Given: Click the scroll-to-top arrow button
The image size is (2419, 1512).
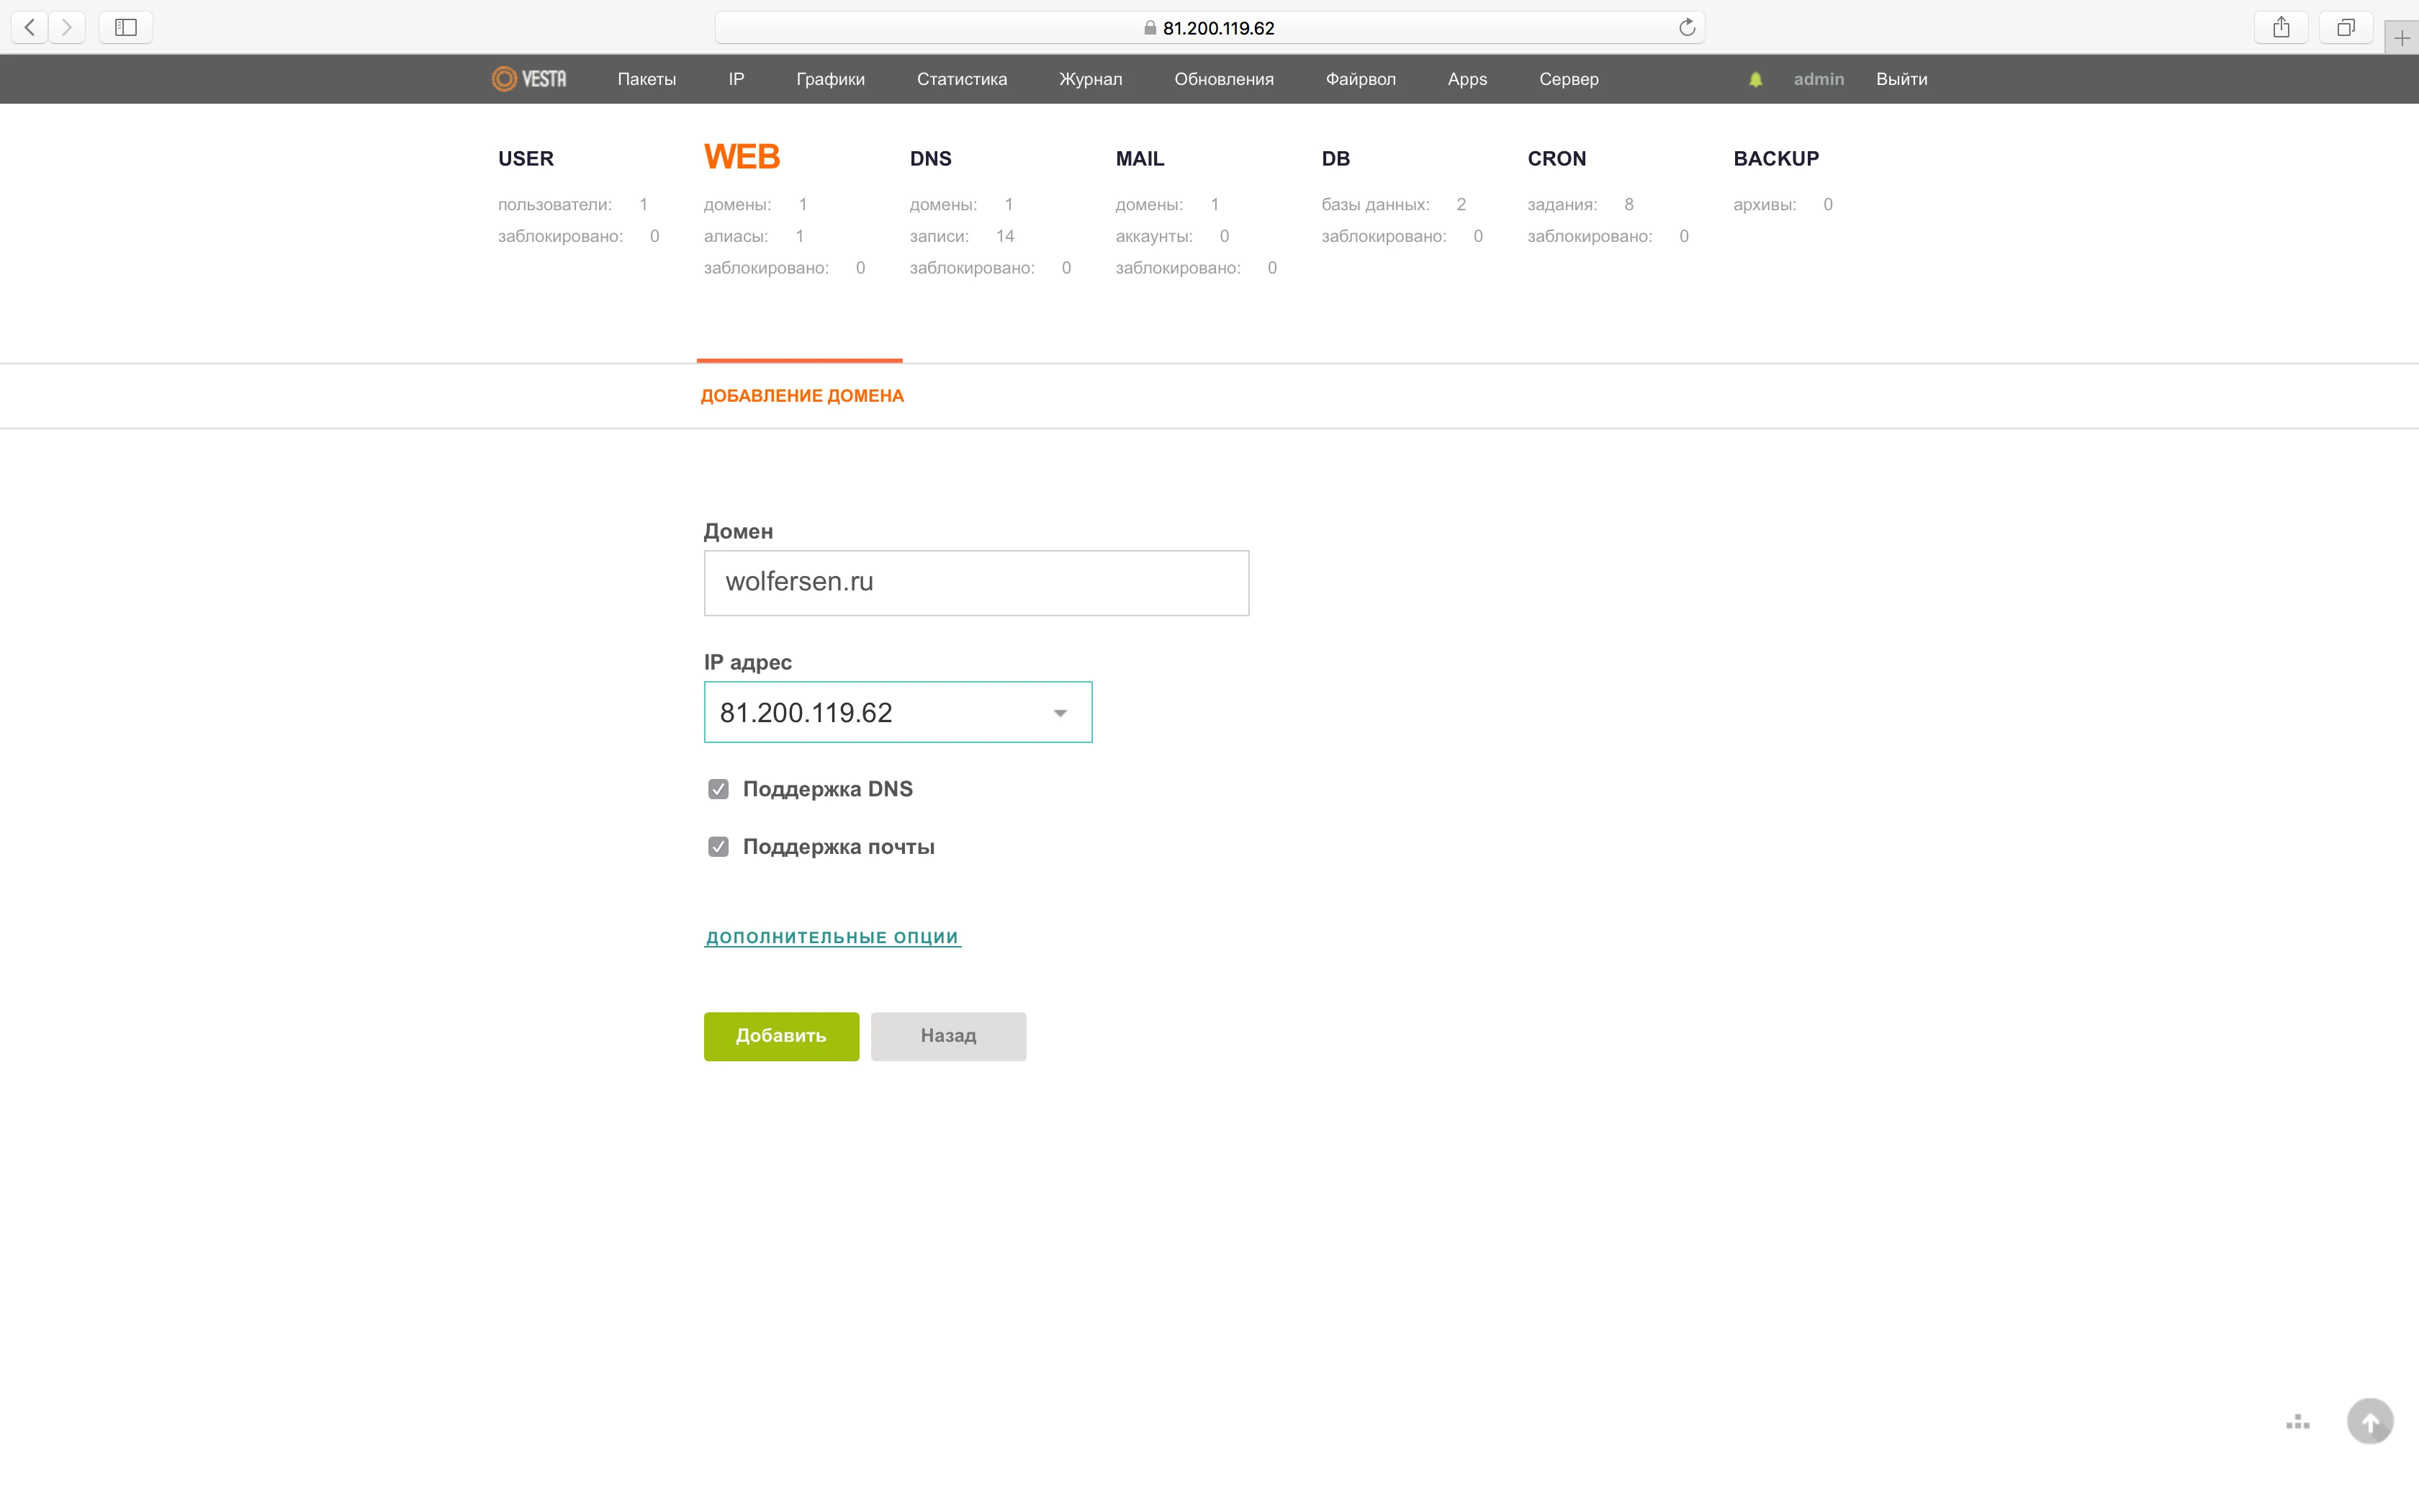Looking at the screenshot, I should tap(2369, 1421).
